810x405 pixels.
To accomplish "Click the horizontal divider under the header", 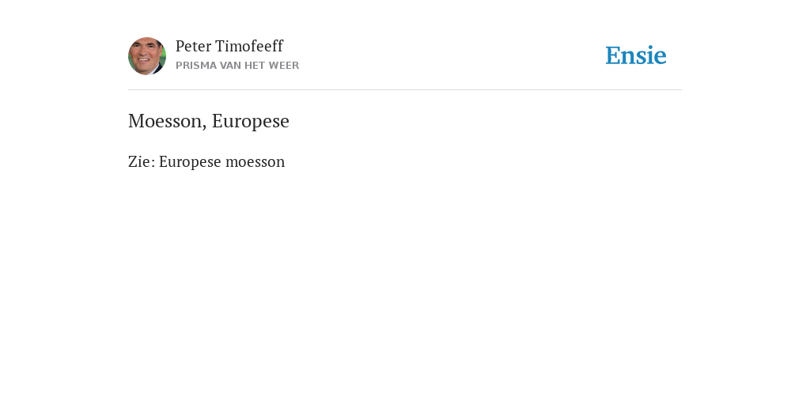I will tap(405, 90).
